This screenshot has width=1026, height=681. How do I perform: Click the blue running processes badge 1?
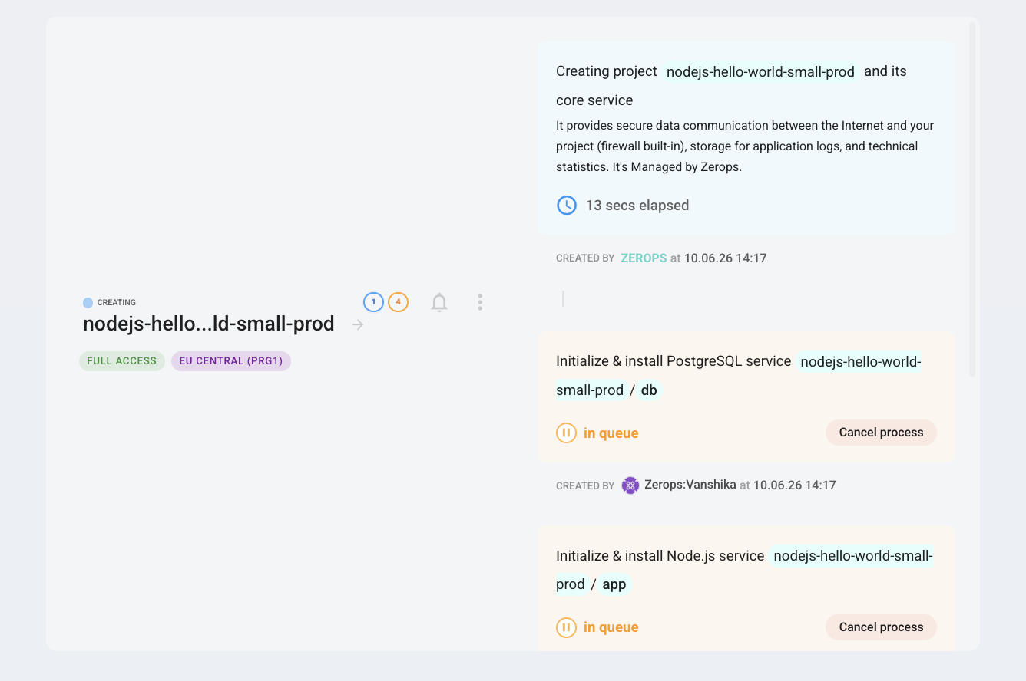coord(373,302)
